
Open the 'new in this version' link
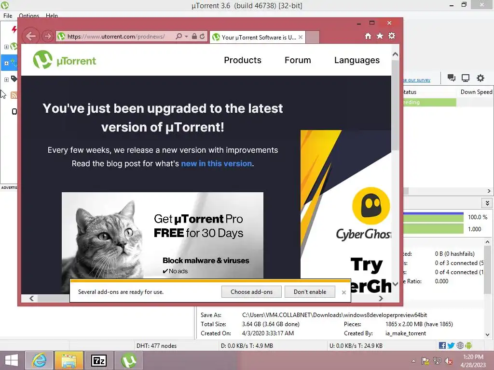(217, 164)
